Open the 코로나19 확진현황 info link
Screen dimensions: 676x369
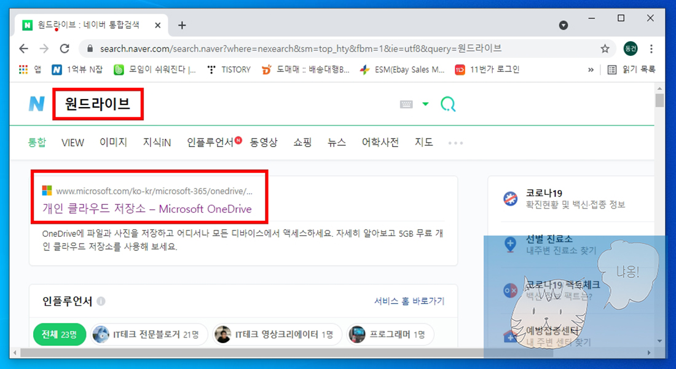(575, 199)
